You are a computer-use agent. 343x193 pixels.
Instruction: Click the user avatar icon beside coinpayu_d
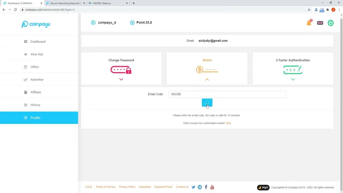coord(93,23)
